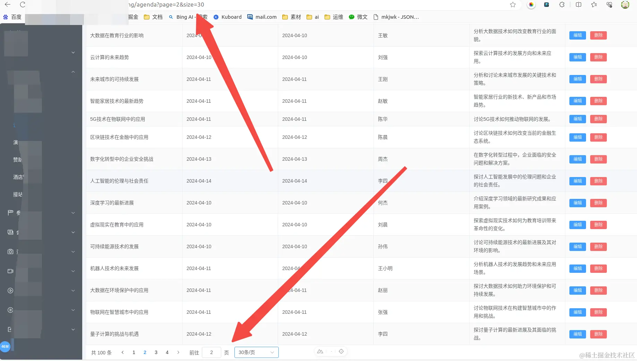
Task: Open the 30条/页 page size dropdown
Action: (256, 352)
